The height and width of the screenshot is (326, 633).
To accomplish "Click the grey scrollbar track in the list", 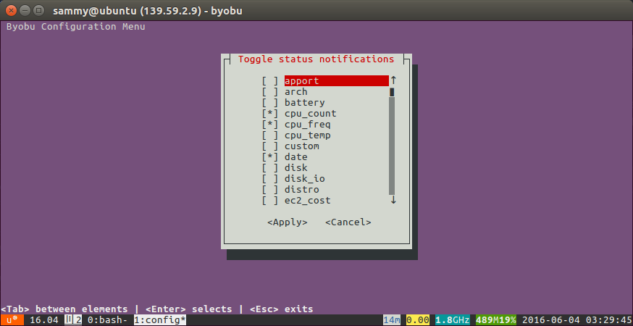I will 392,146.
